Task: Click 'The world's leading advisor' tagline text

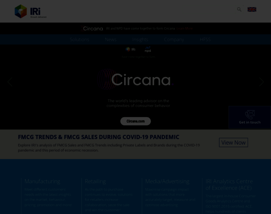Action: 138,103
